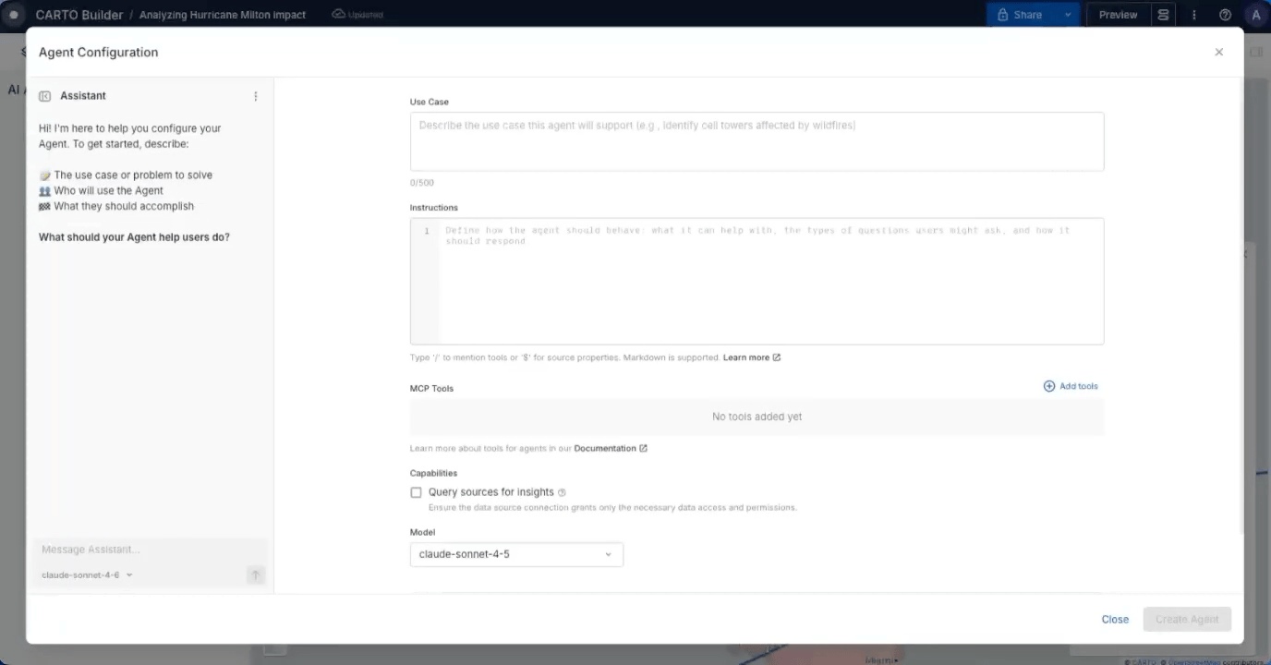
Task: Open the top bar three-dot options menu
Action: [1194, 14]
